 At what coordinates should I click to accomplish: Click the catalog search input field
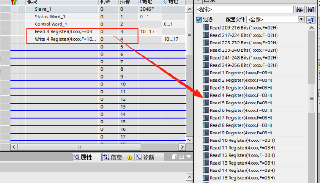[244, 9]
